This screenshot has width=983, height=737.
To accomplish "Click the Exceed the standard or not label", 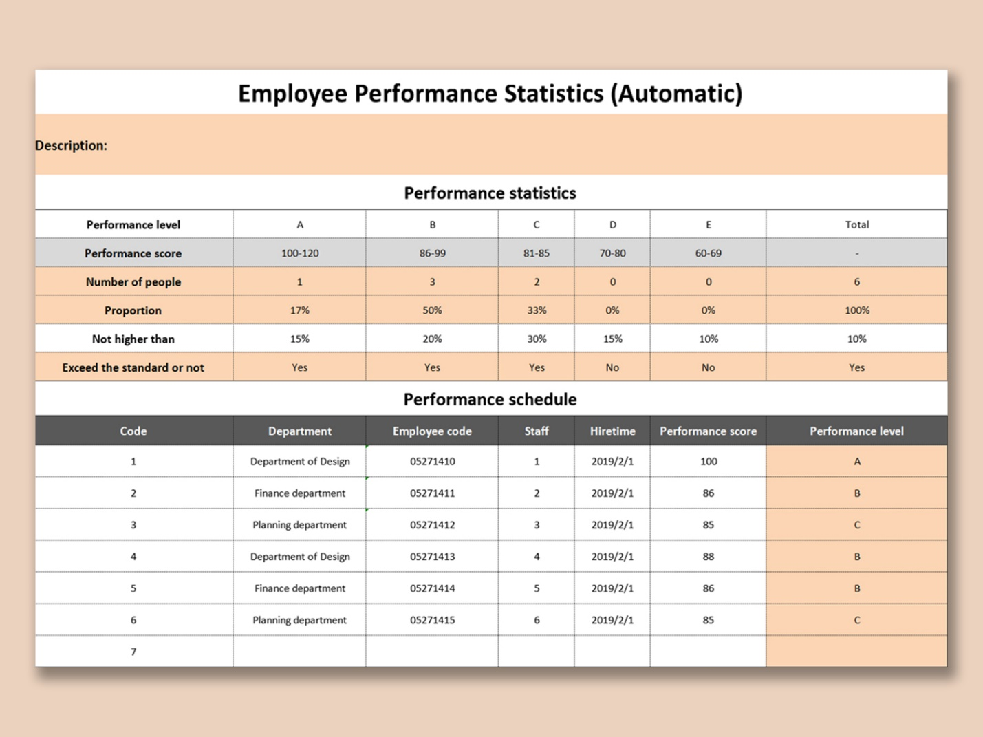I will point(133,367).
